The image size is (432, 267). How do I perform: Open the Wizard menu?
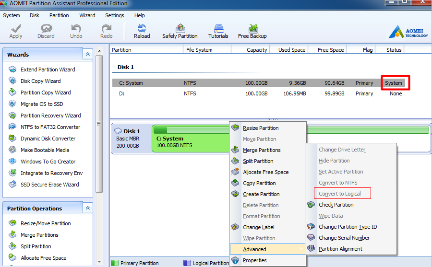point(87,15)
